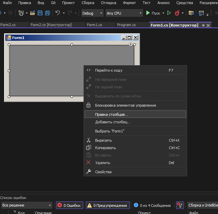Viewport: 218px width, 214px height.
Task: Toggle the 0 Ошибки errors filter
Action: [70, 205]
